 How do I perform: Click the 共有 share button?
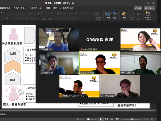138,8
